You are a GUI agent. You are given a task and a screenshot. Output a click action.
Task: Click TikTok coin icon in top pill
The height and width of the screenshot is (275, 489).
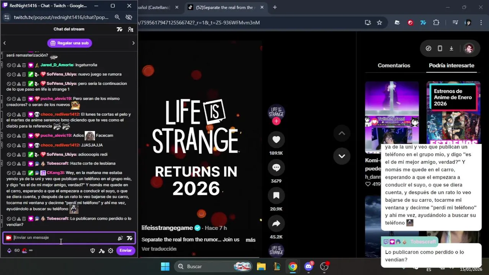[x=429, y=49]
